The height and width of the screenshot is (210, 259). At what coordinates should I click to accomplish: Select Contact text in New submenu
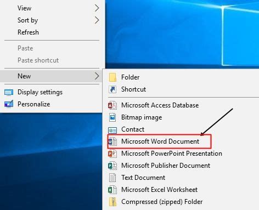tap(133, 129)
